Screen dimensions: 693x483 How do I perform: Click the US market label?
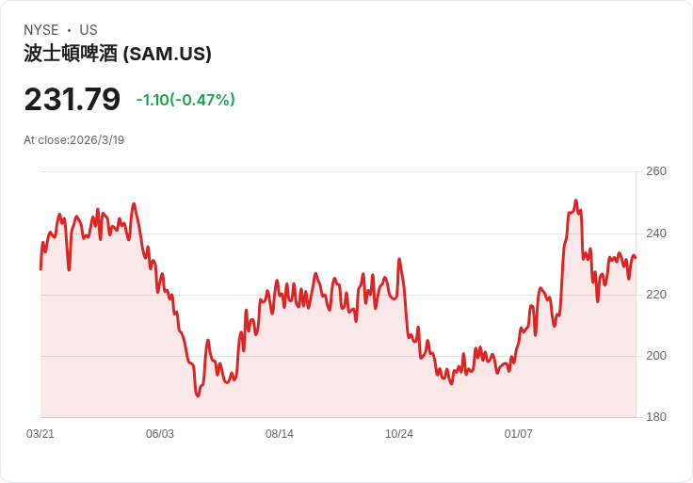pyautogui.click(x=89, y=29)
